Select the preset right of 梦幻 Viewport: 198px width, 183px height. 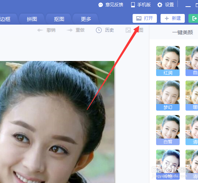192,96
